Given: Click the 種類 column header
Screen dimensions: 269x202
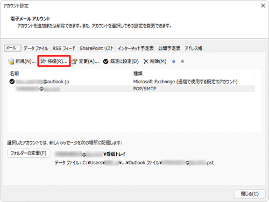Looking at the screenshot, I should [x=193, y=74].
